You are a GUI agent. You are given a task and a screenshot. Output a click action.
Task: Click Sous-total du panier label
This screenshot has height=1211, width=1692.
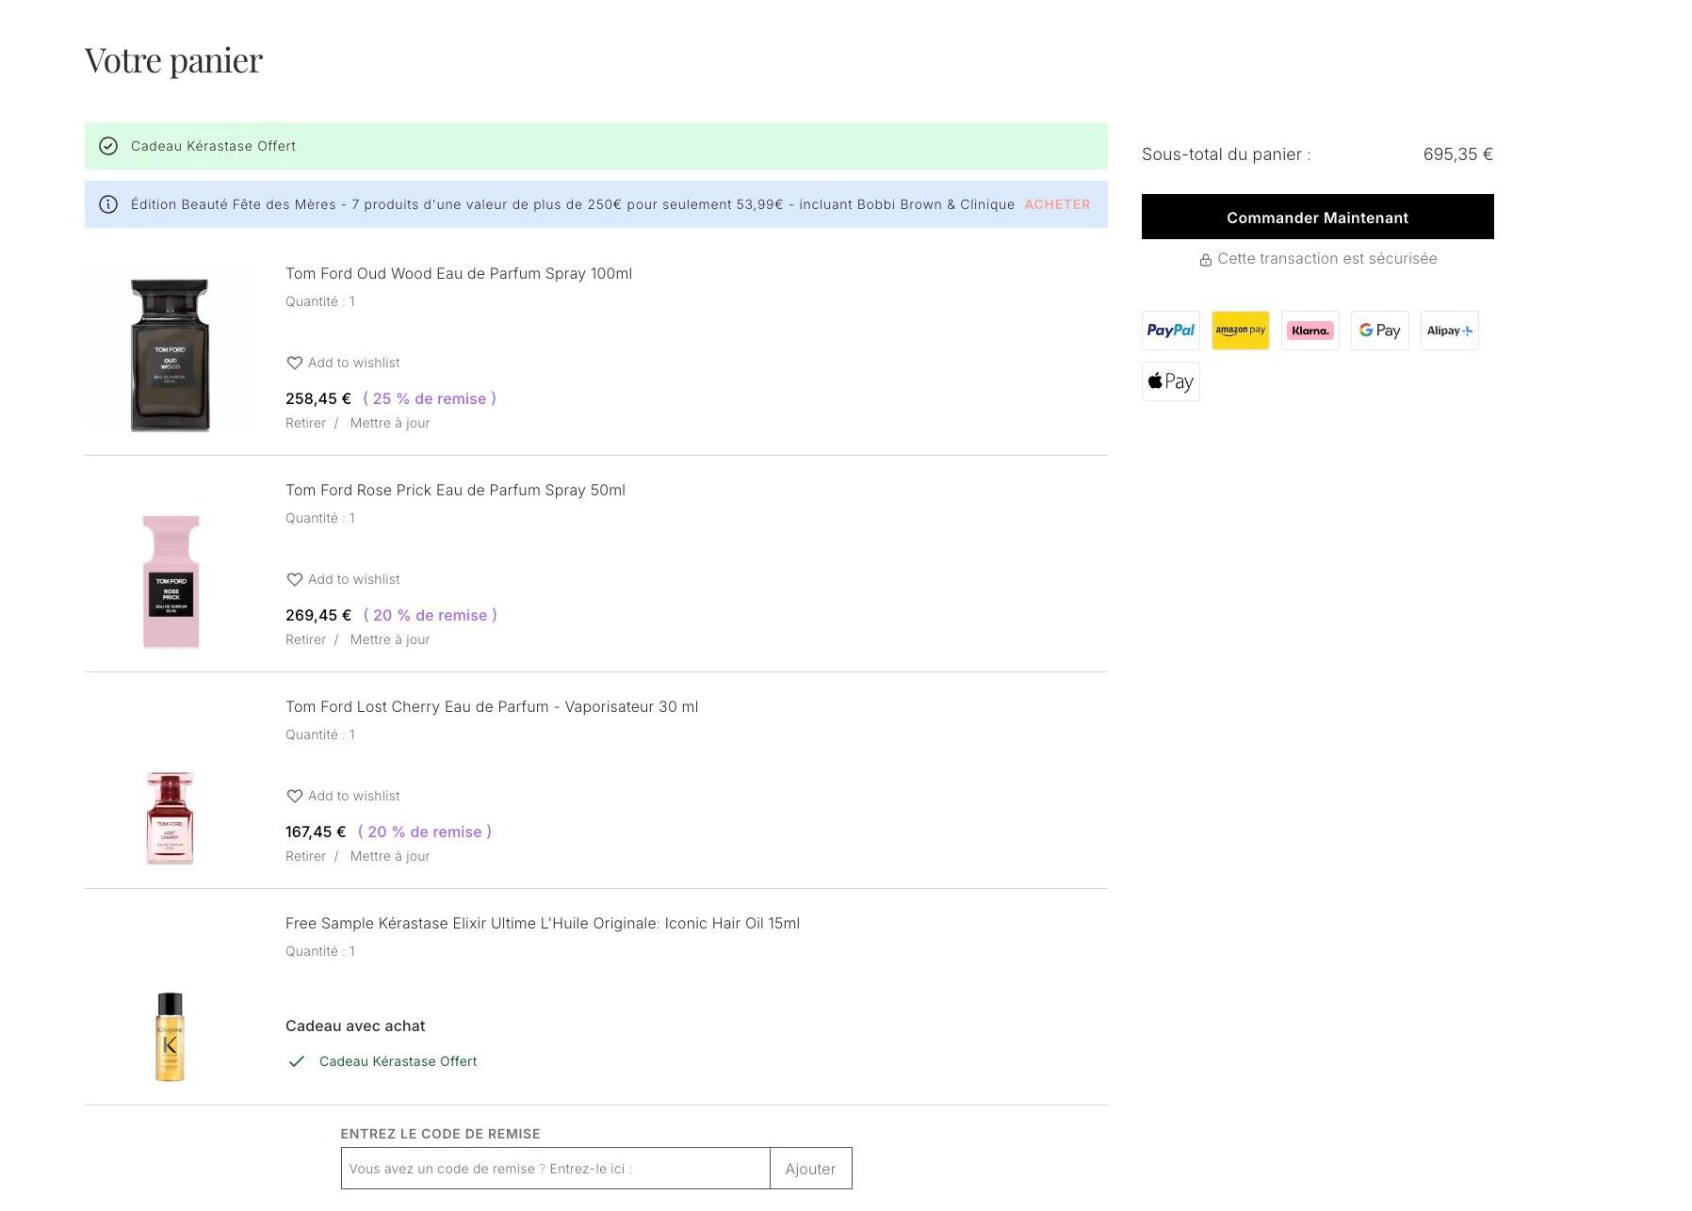point(1226,154)
